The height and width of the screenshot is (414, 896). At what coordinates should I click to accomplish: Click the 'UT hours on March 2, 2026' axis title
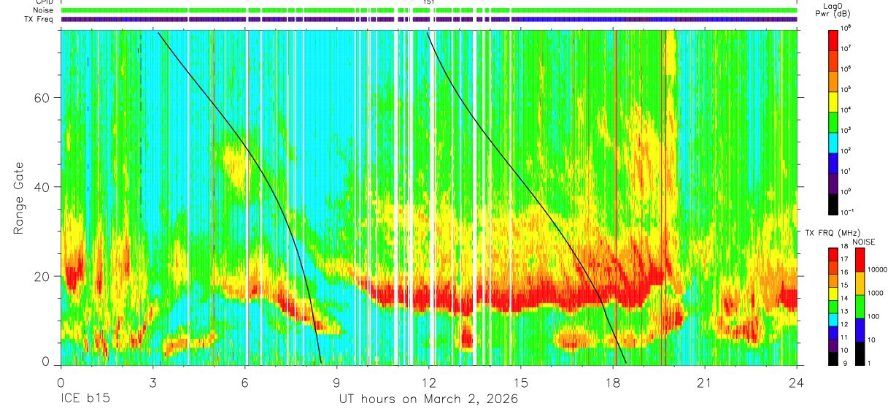[x=428, y=399]
